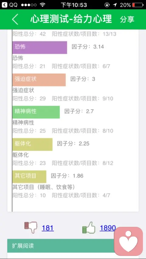Tap the green thumbs up icon
146x259 pixels.
tap(89, 228)
